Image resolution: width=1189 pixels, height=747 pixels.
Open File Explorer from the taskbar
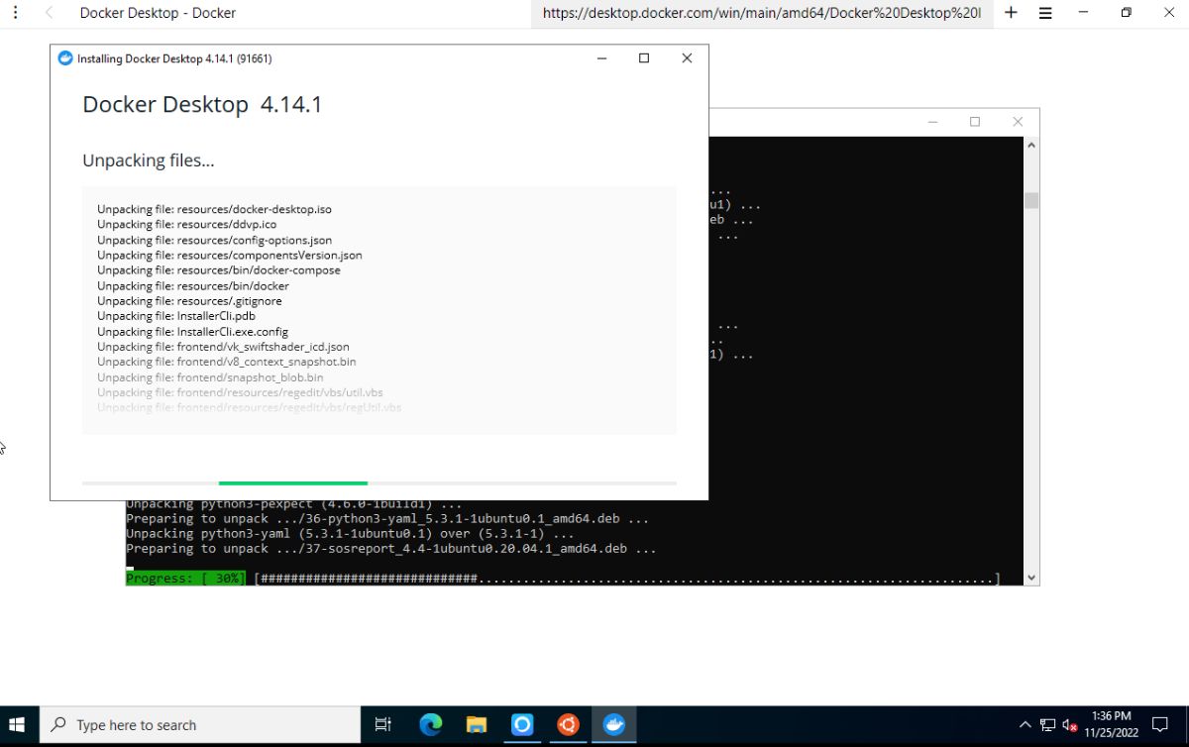476,724
